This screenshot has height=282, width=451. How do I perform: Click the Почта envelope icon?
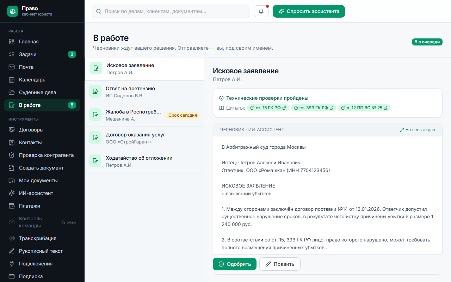pyautogui.click(x=12, y=67)
